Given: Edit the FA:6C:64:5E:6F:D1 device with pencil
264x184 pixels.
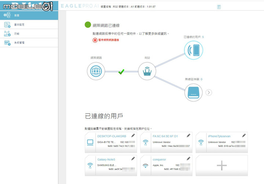Looking at the screenshot, I should 188,135.
